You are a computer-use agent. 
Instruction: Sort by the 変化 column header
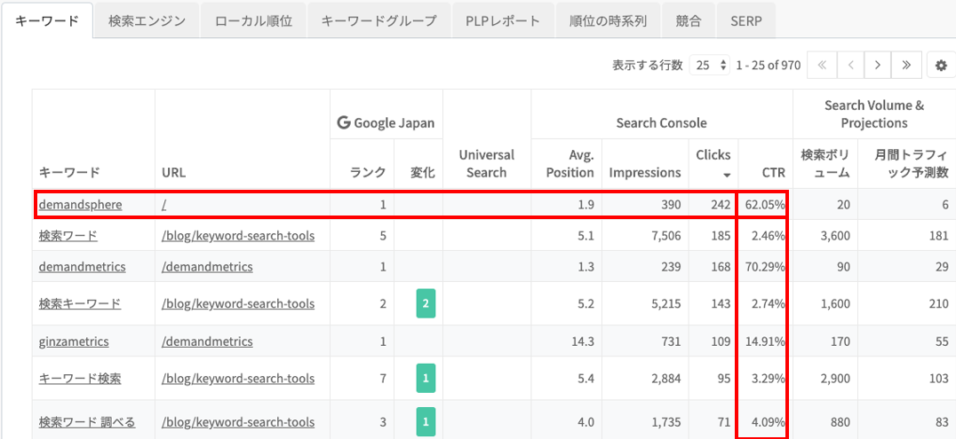pos(423,172)
